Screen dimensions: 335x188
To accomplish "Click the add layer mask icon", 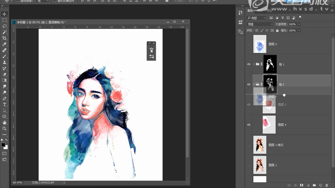I will tap(302, 185).
